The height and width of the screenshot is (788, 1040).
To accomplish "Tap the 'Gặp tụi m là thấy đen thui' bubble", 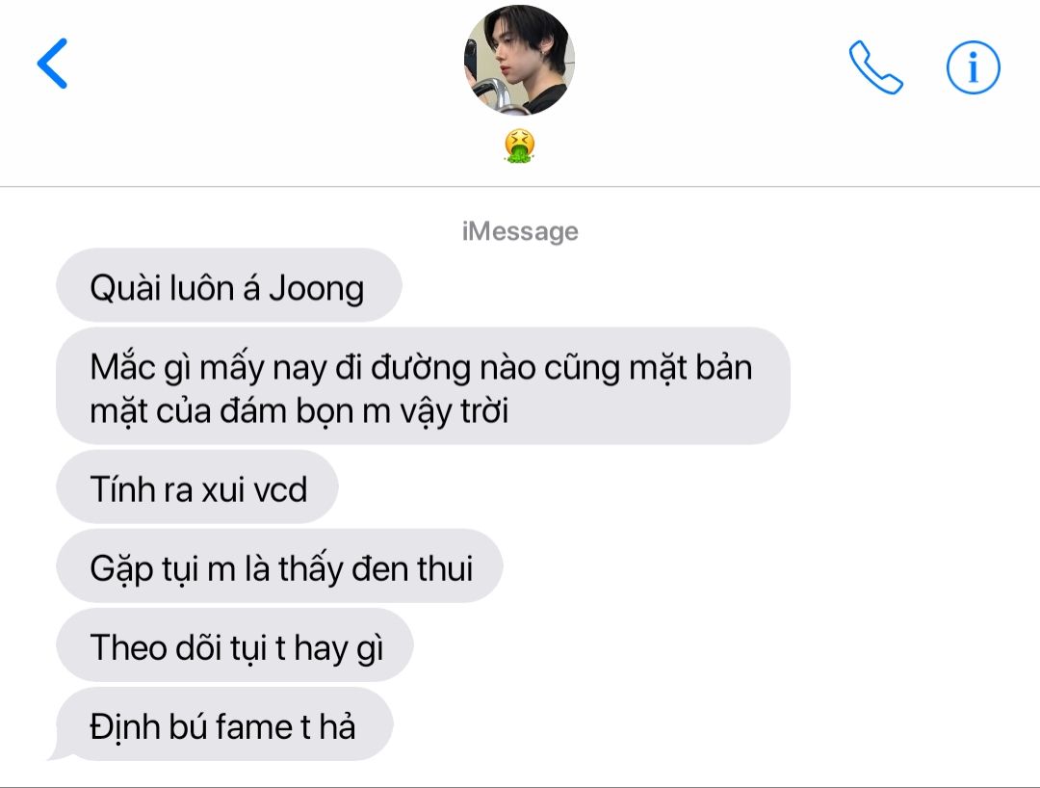I will (279, 565).
